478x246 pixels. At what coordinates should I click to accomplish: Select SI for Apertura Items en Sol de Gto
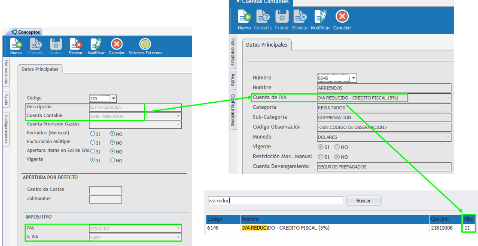coord(92,151)
